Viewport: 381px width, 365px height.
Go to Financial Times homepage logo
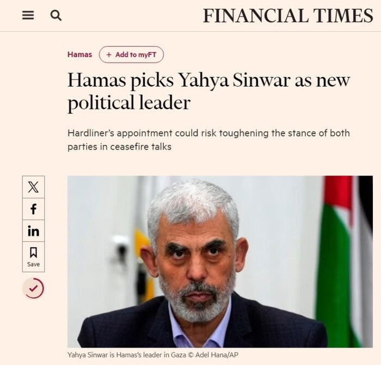point(288,16)
